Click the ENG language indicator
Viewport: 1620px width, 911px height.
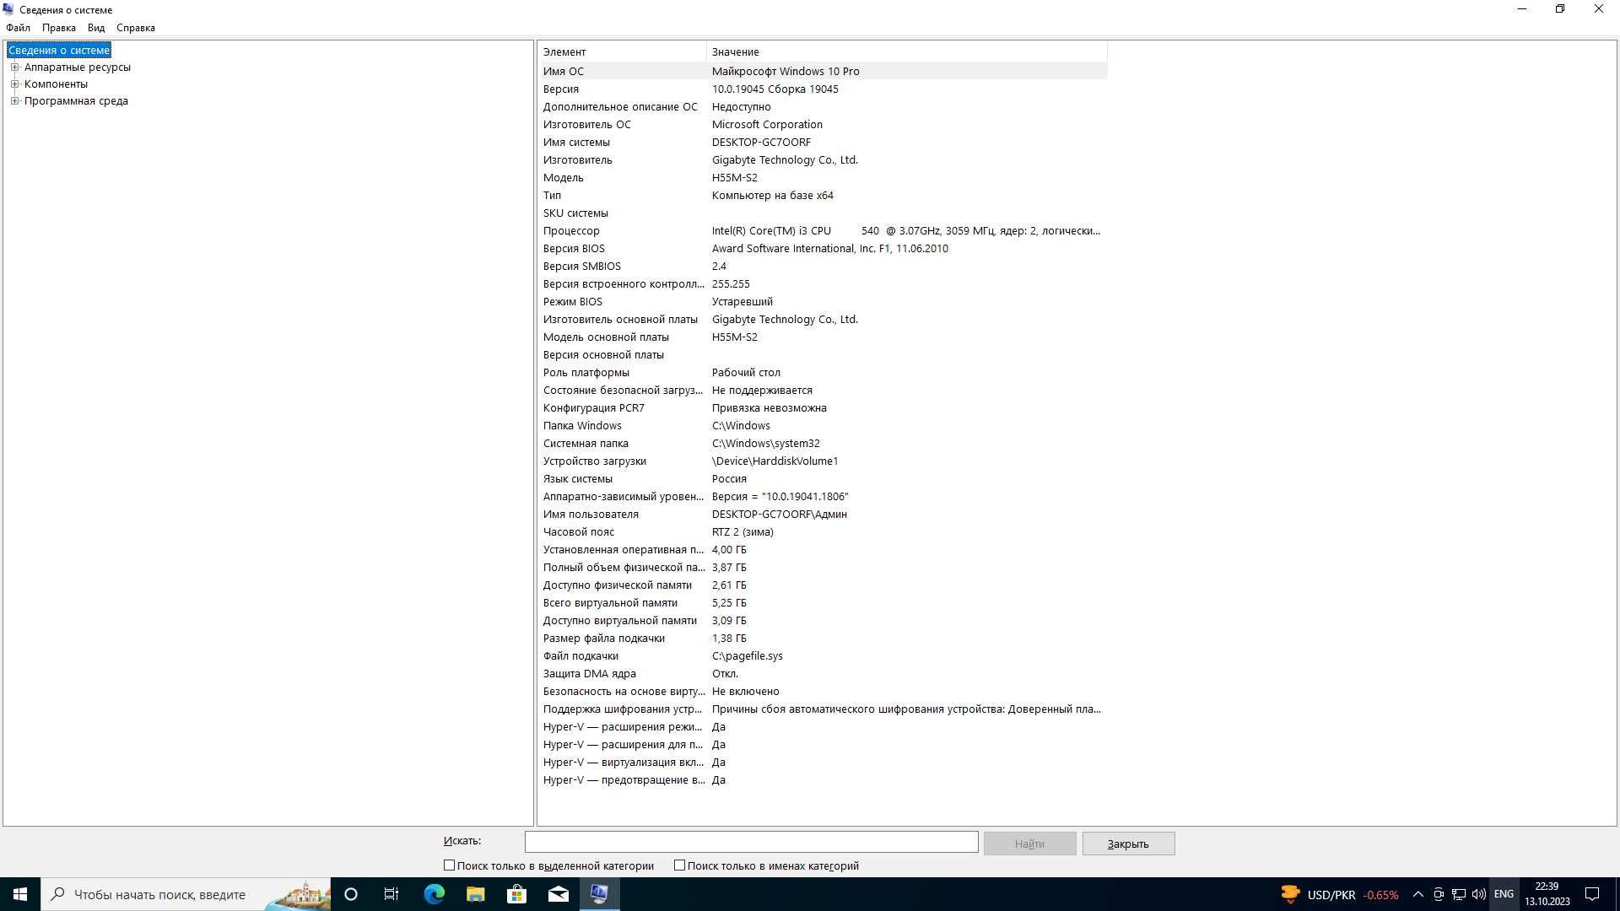(x=1504, y=894)
